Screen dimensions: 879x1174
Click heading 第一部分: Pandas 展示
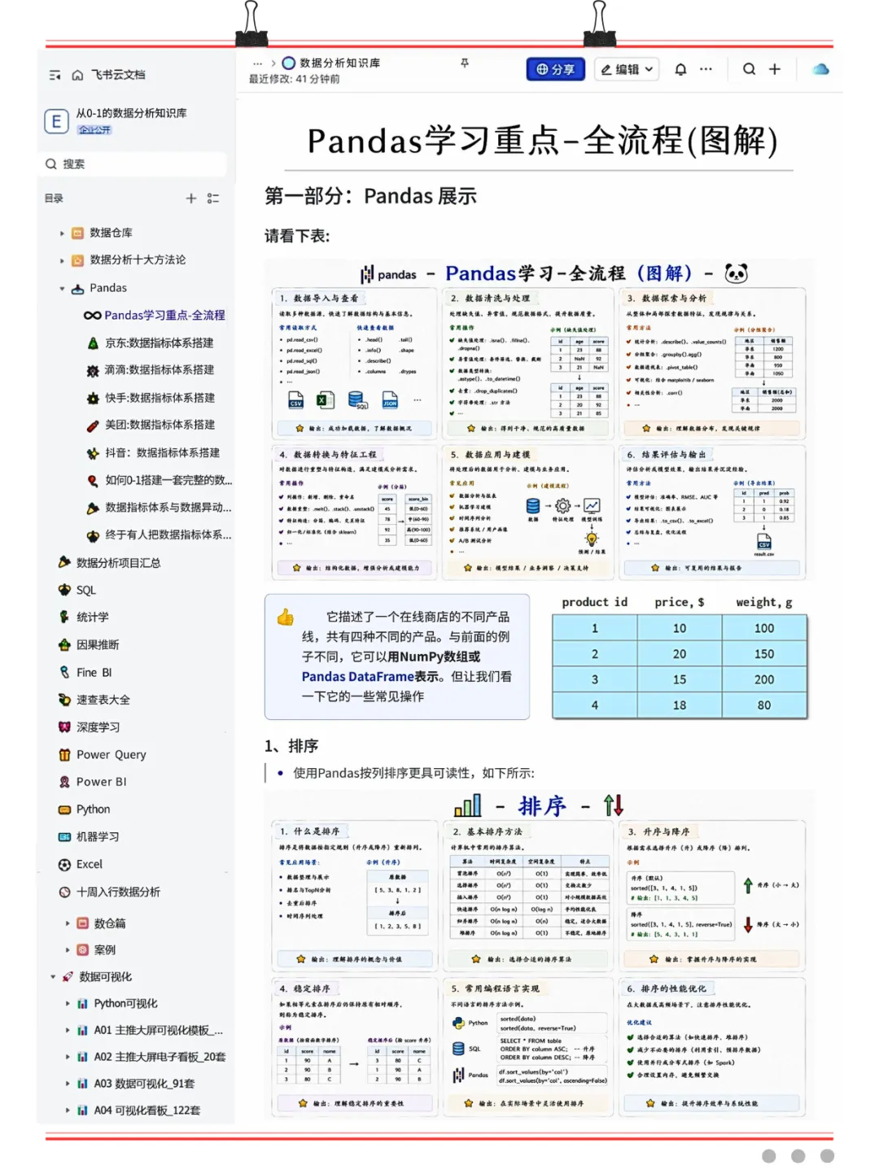[370, 196]
